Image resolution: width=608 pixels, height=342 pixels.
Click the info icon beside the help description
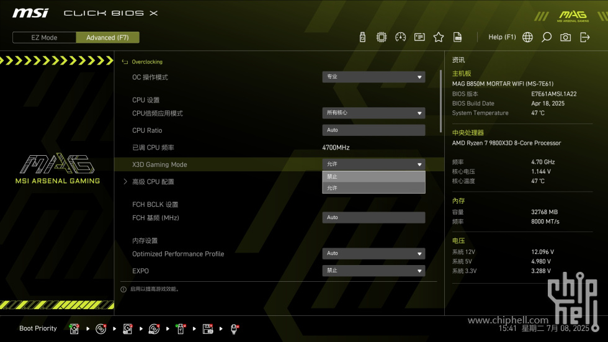(123, 289)
